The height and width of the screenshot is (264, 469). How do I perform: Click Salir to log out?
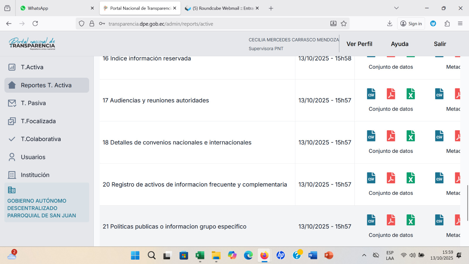(x=440, y=44)
